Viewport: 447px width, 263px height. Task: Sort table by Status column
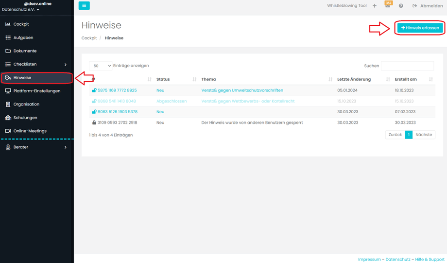pyautogui.click(x=194, y=79)
